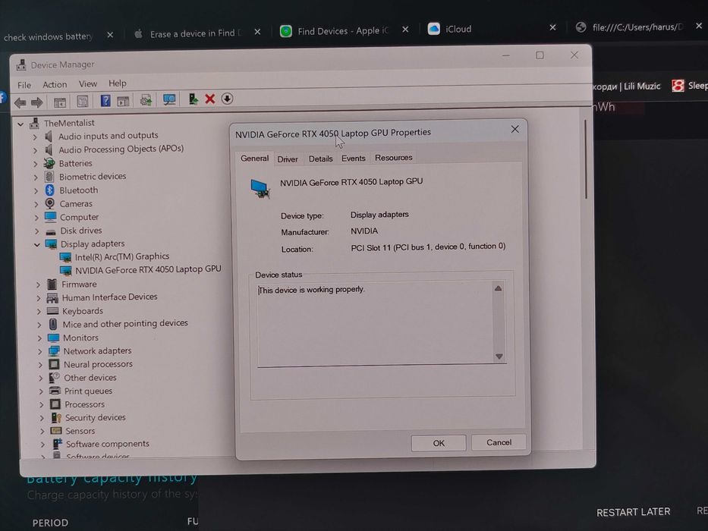The height and width of the screenshot is (531, 708).
Task: Click the Mice and other pointing devices icon
Action: point(53,324)
